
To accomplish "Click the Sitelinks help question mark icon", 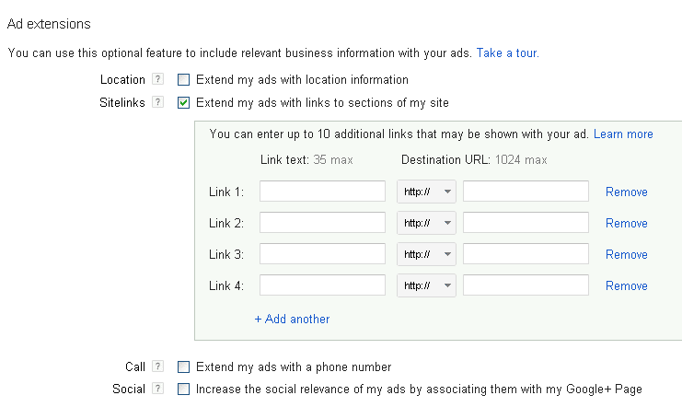I will click(158, 102).
